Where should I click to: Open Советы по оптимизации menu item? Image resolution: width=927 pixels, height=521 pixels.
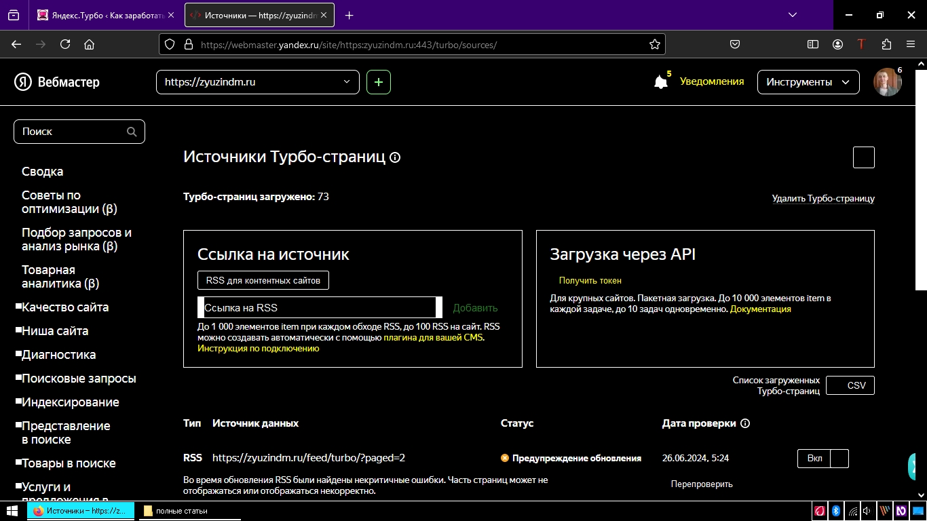[x=69, y=202]
